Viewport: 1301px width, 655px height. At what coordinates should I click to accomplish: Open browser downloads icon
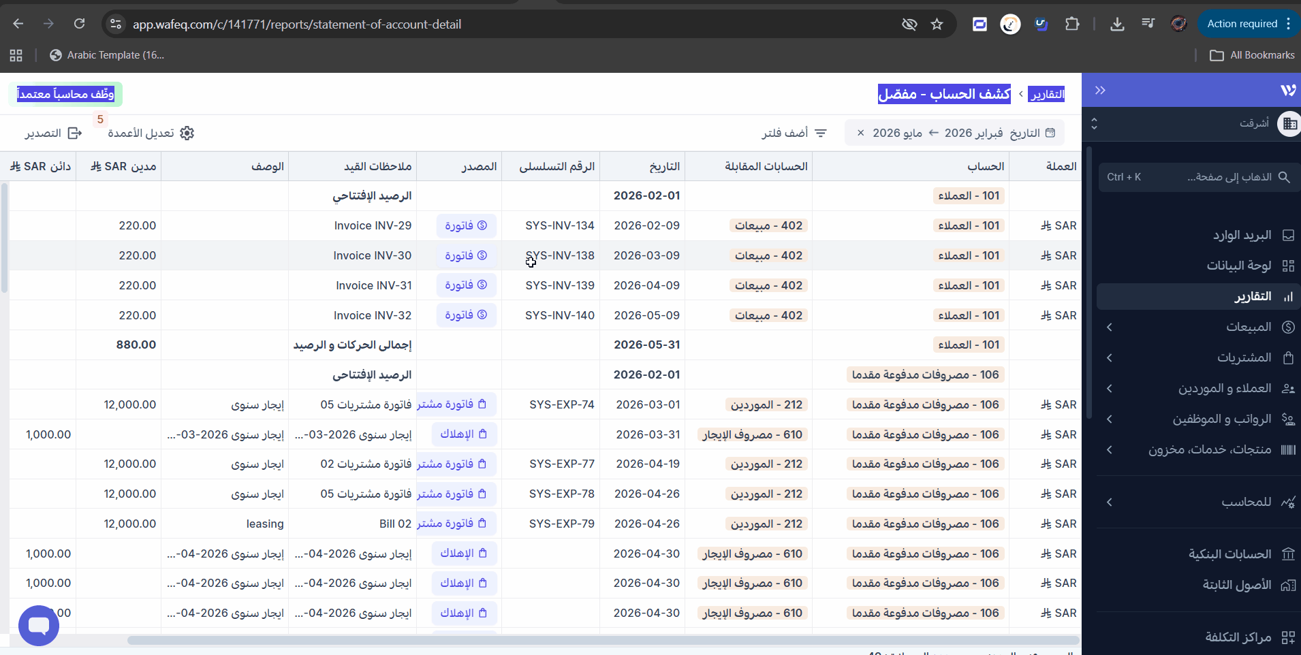[1117, 25]
